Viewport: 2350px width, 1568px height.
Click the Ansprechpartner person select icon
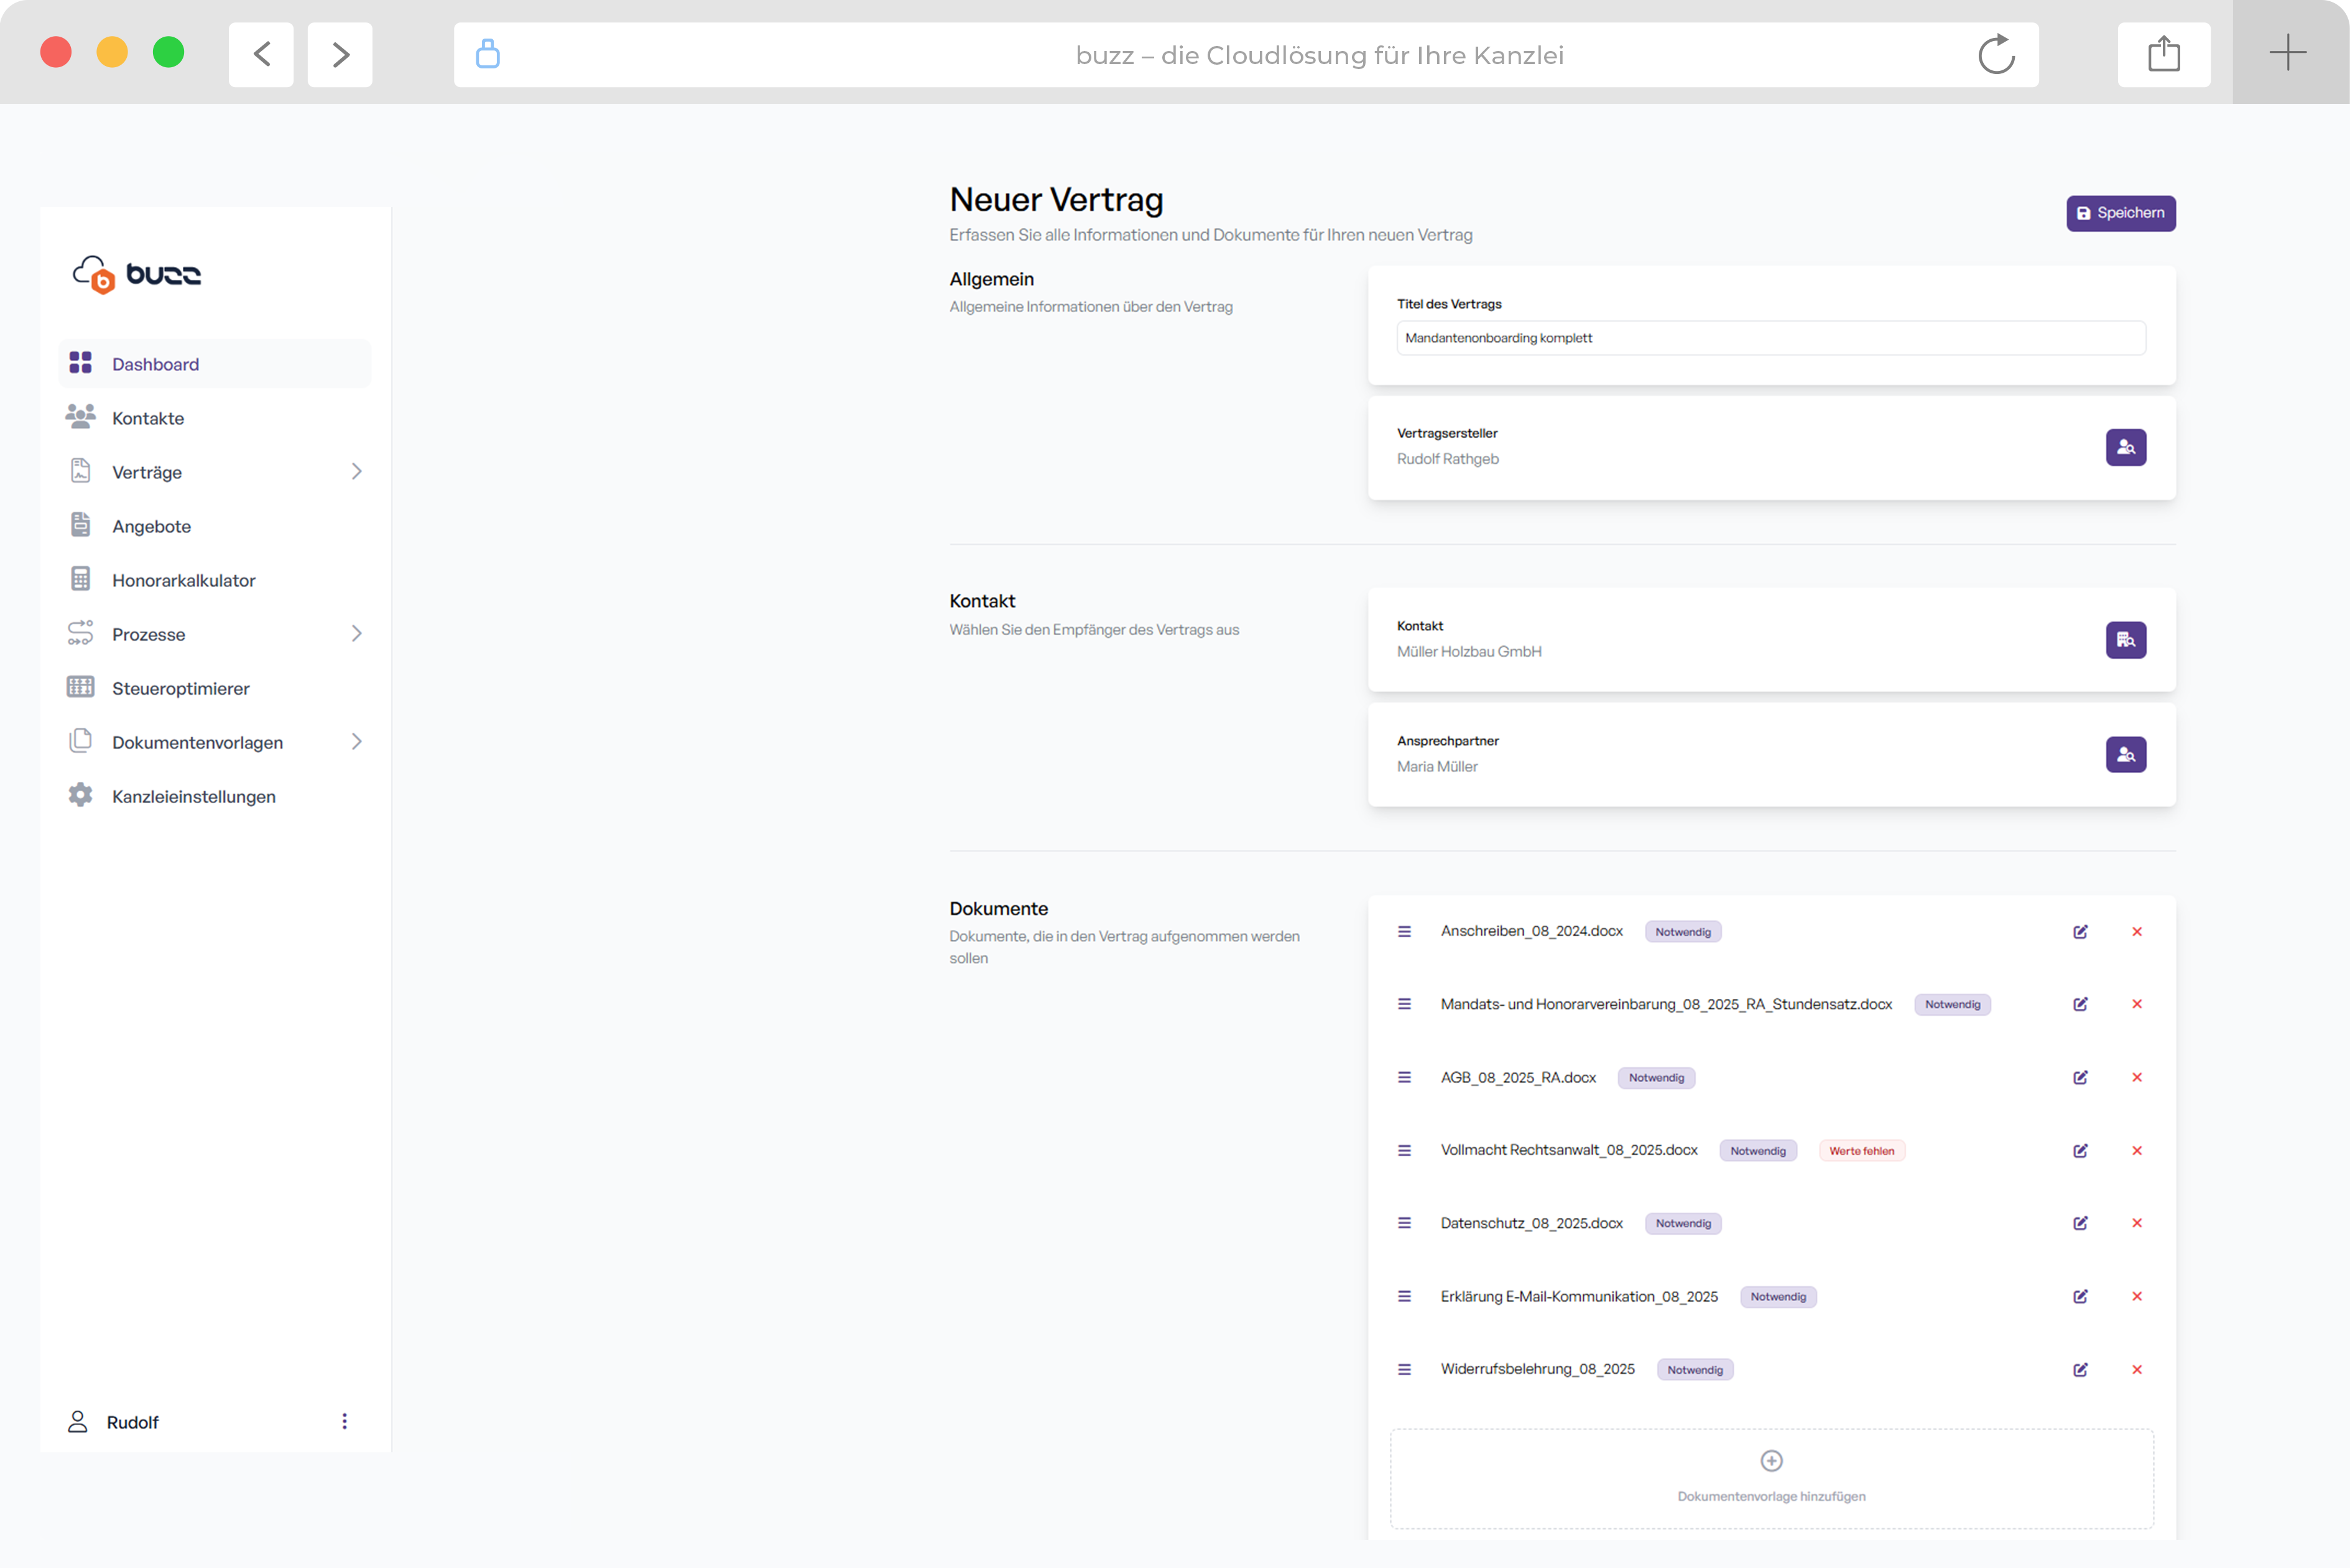(x=2125, y=755)
